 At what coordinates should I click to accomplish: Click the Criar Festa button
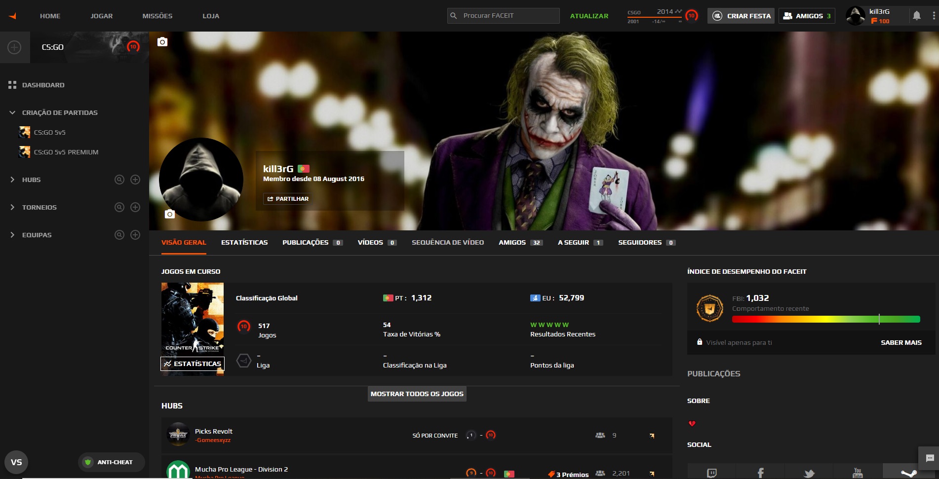click(x=741, y=16)
